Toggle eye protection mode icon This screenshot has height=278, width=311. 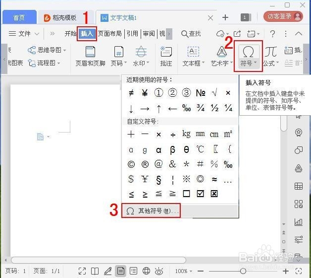pyautogui.click(x=159, y=271)
